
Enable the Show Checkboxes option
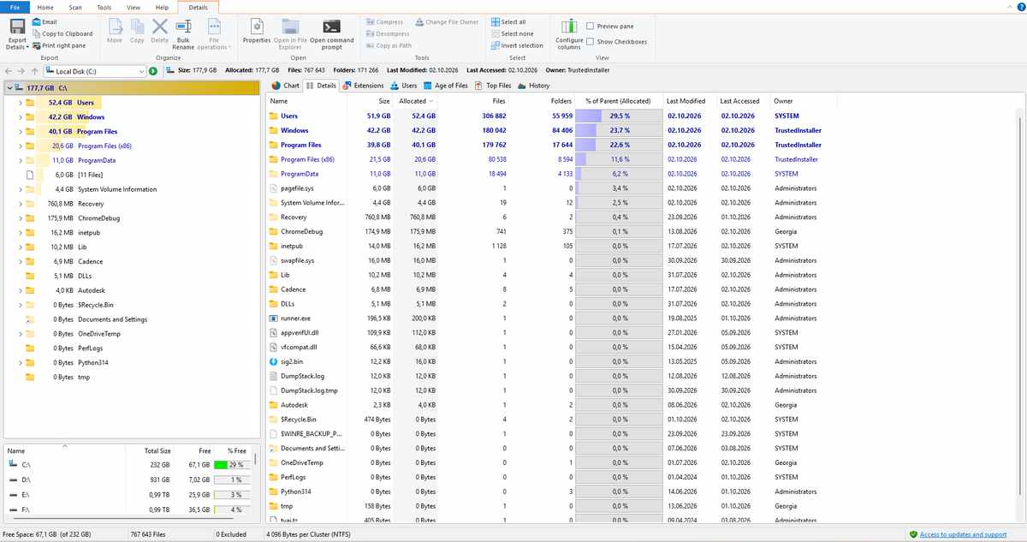click(x=591, y=41)
